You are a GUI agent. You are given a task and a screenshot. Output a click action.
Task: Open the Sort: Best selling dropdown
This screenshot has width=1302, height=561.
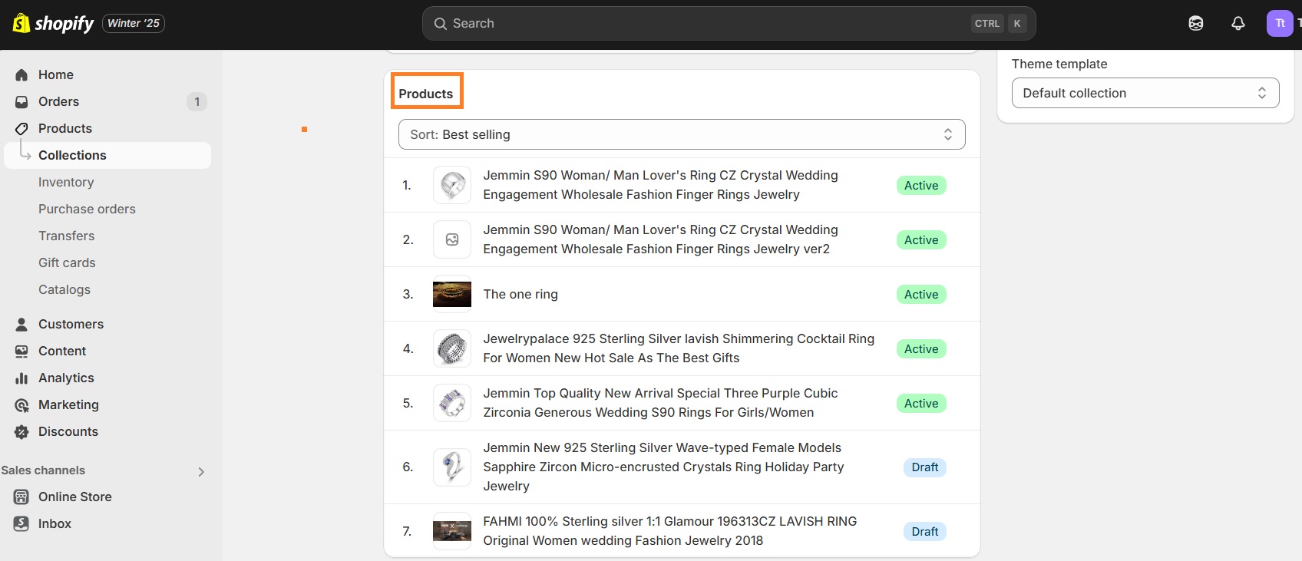click(681, 134)
